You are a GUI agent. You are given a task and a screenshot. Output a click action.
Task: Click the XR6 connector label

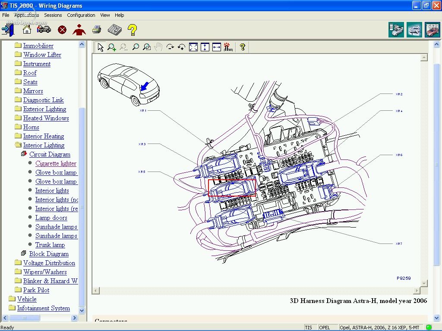(399, 155)
